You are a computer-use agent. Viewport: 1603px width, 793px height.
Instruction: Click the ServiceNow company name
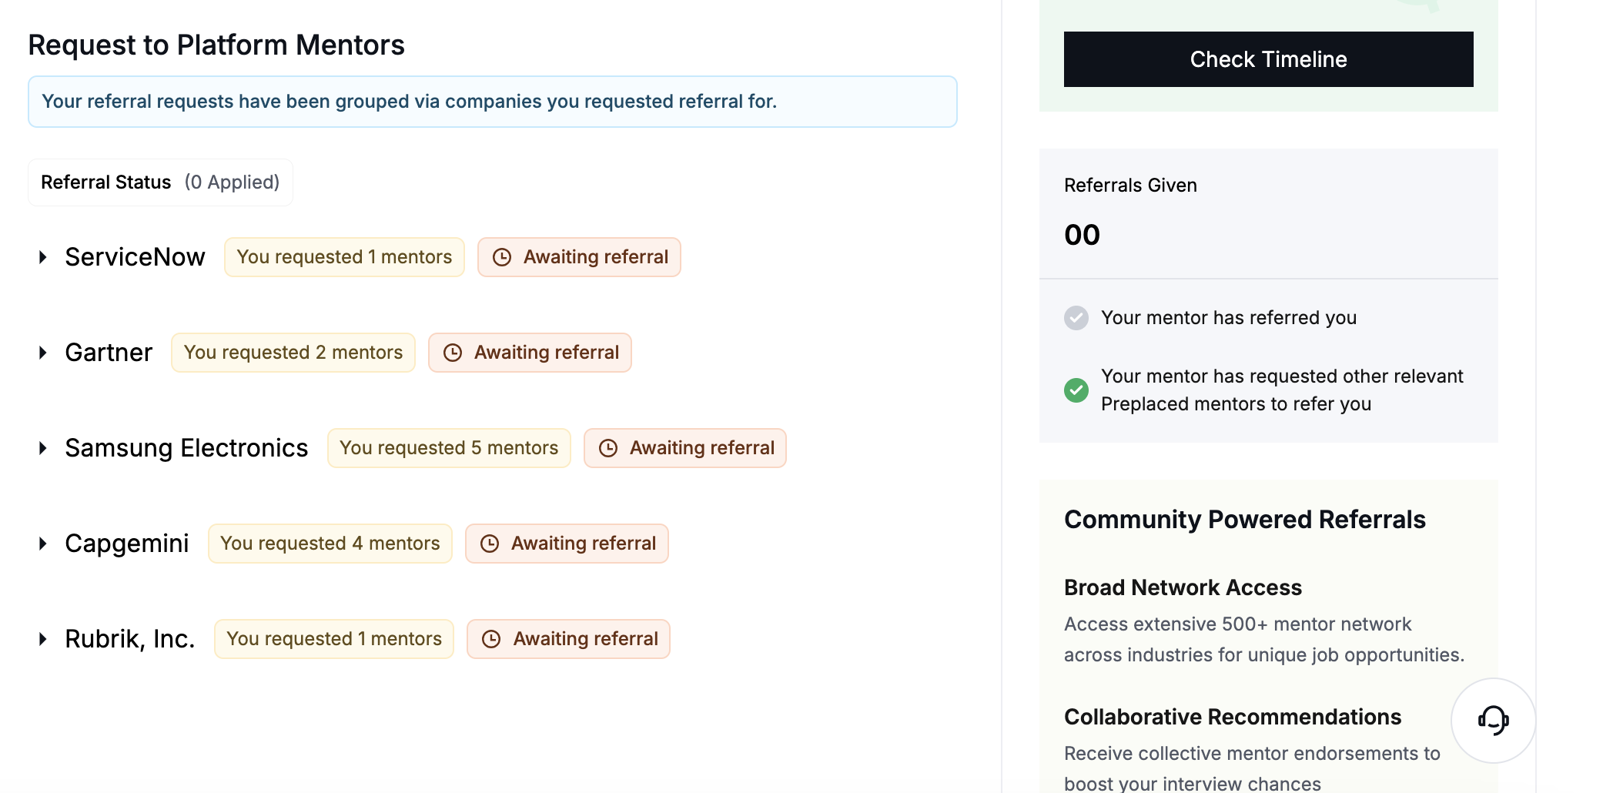pyautogui.click(x=135, y=257)
